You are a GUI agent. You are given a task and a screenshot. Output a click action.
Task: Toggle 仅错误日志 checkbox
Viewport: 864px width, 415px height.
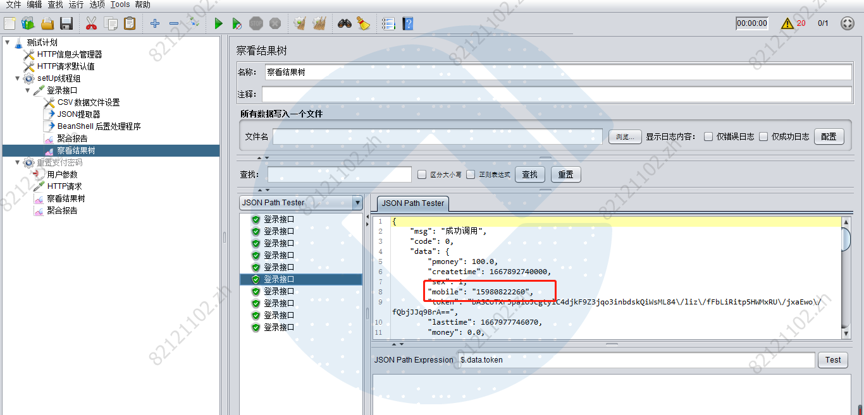[708, 136]
